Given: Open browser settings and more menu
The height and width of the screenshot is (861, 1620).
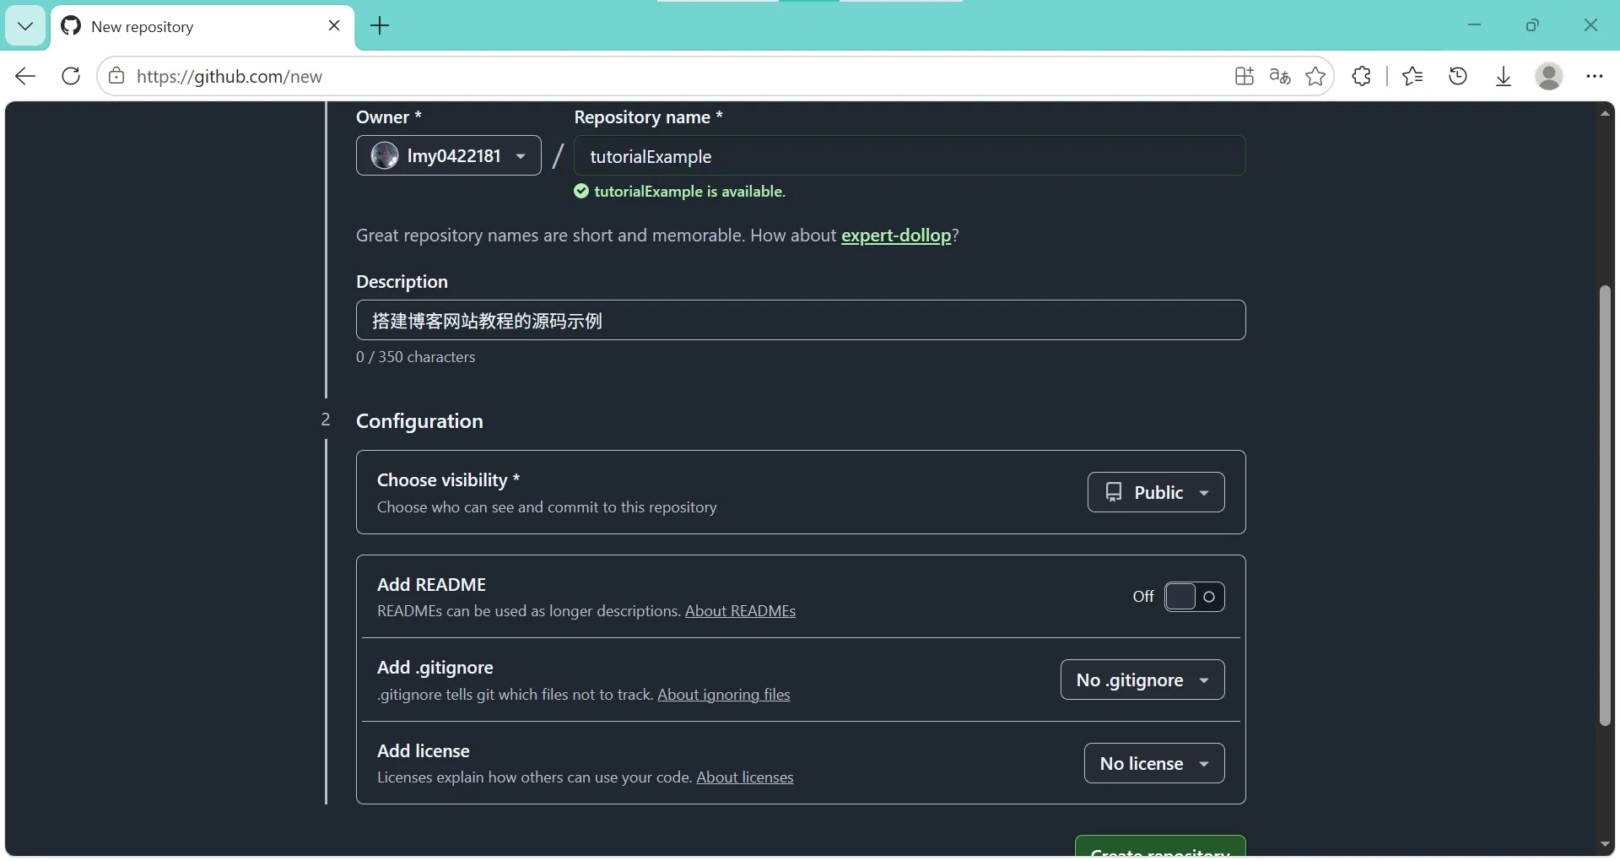Looking at the screenshot, I should tap(1594, 76).
